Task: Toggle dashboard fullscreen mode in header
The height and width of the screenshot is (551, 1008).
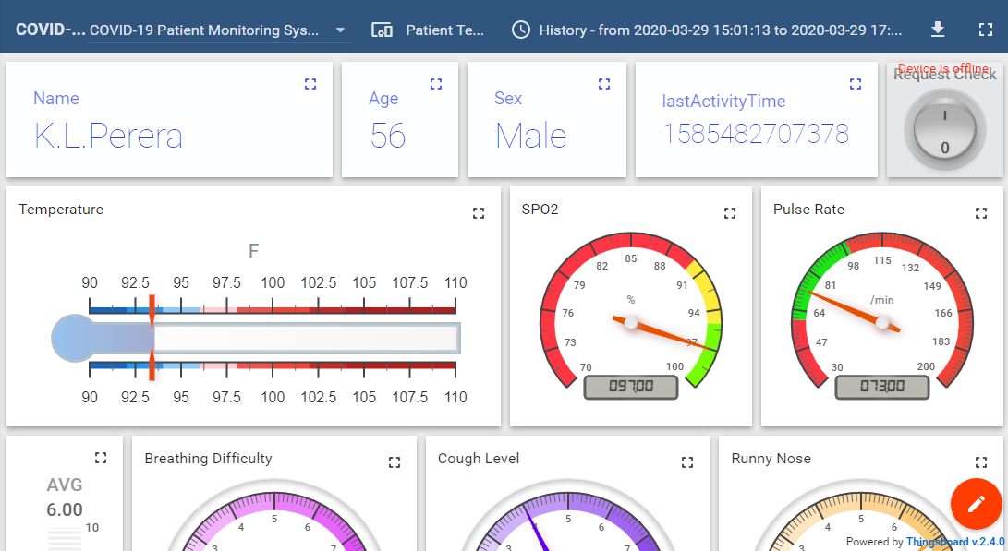Action: pyautogui.click(x=986, y=30)
